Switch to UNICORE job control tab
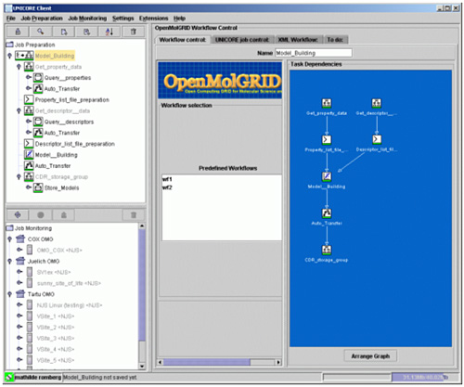This screenshot has width=464, height=387. [x=242, y=40]
